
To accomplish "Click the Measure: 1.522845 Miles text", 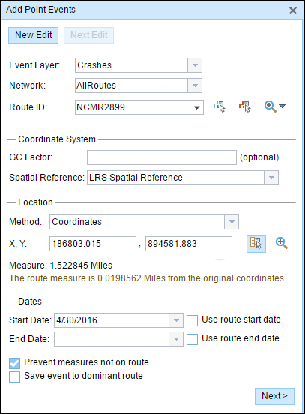I will coord(61,265).
